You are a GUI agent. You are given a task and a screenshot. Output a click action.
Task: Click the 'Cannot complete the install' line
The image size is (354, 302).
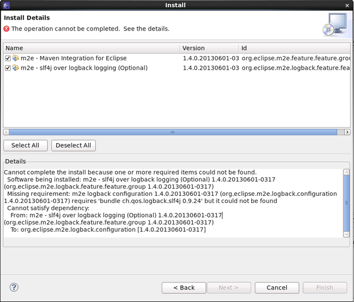coord(130,172)
